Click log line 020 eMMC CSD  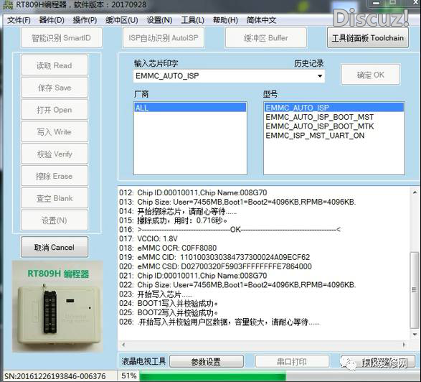pos(215,266)
